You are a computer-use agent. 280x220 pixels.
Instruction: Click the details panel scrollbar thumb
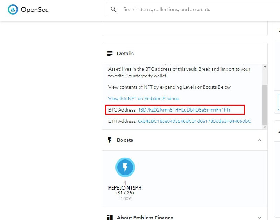(265, 104)
